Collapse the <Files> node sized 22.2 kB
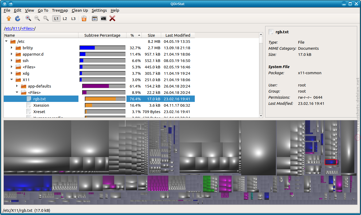Image resolution: width=361 pixels, height=215 pixels. [17, 93]
